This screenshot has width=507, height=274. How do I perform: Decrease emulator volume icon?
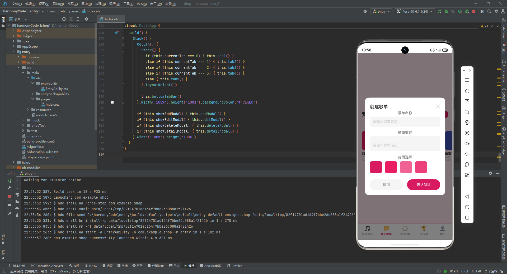pos(467,154)
